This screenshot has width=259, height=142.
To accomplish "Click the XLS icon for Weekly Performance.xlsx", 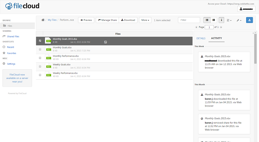I will point(48,75).
